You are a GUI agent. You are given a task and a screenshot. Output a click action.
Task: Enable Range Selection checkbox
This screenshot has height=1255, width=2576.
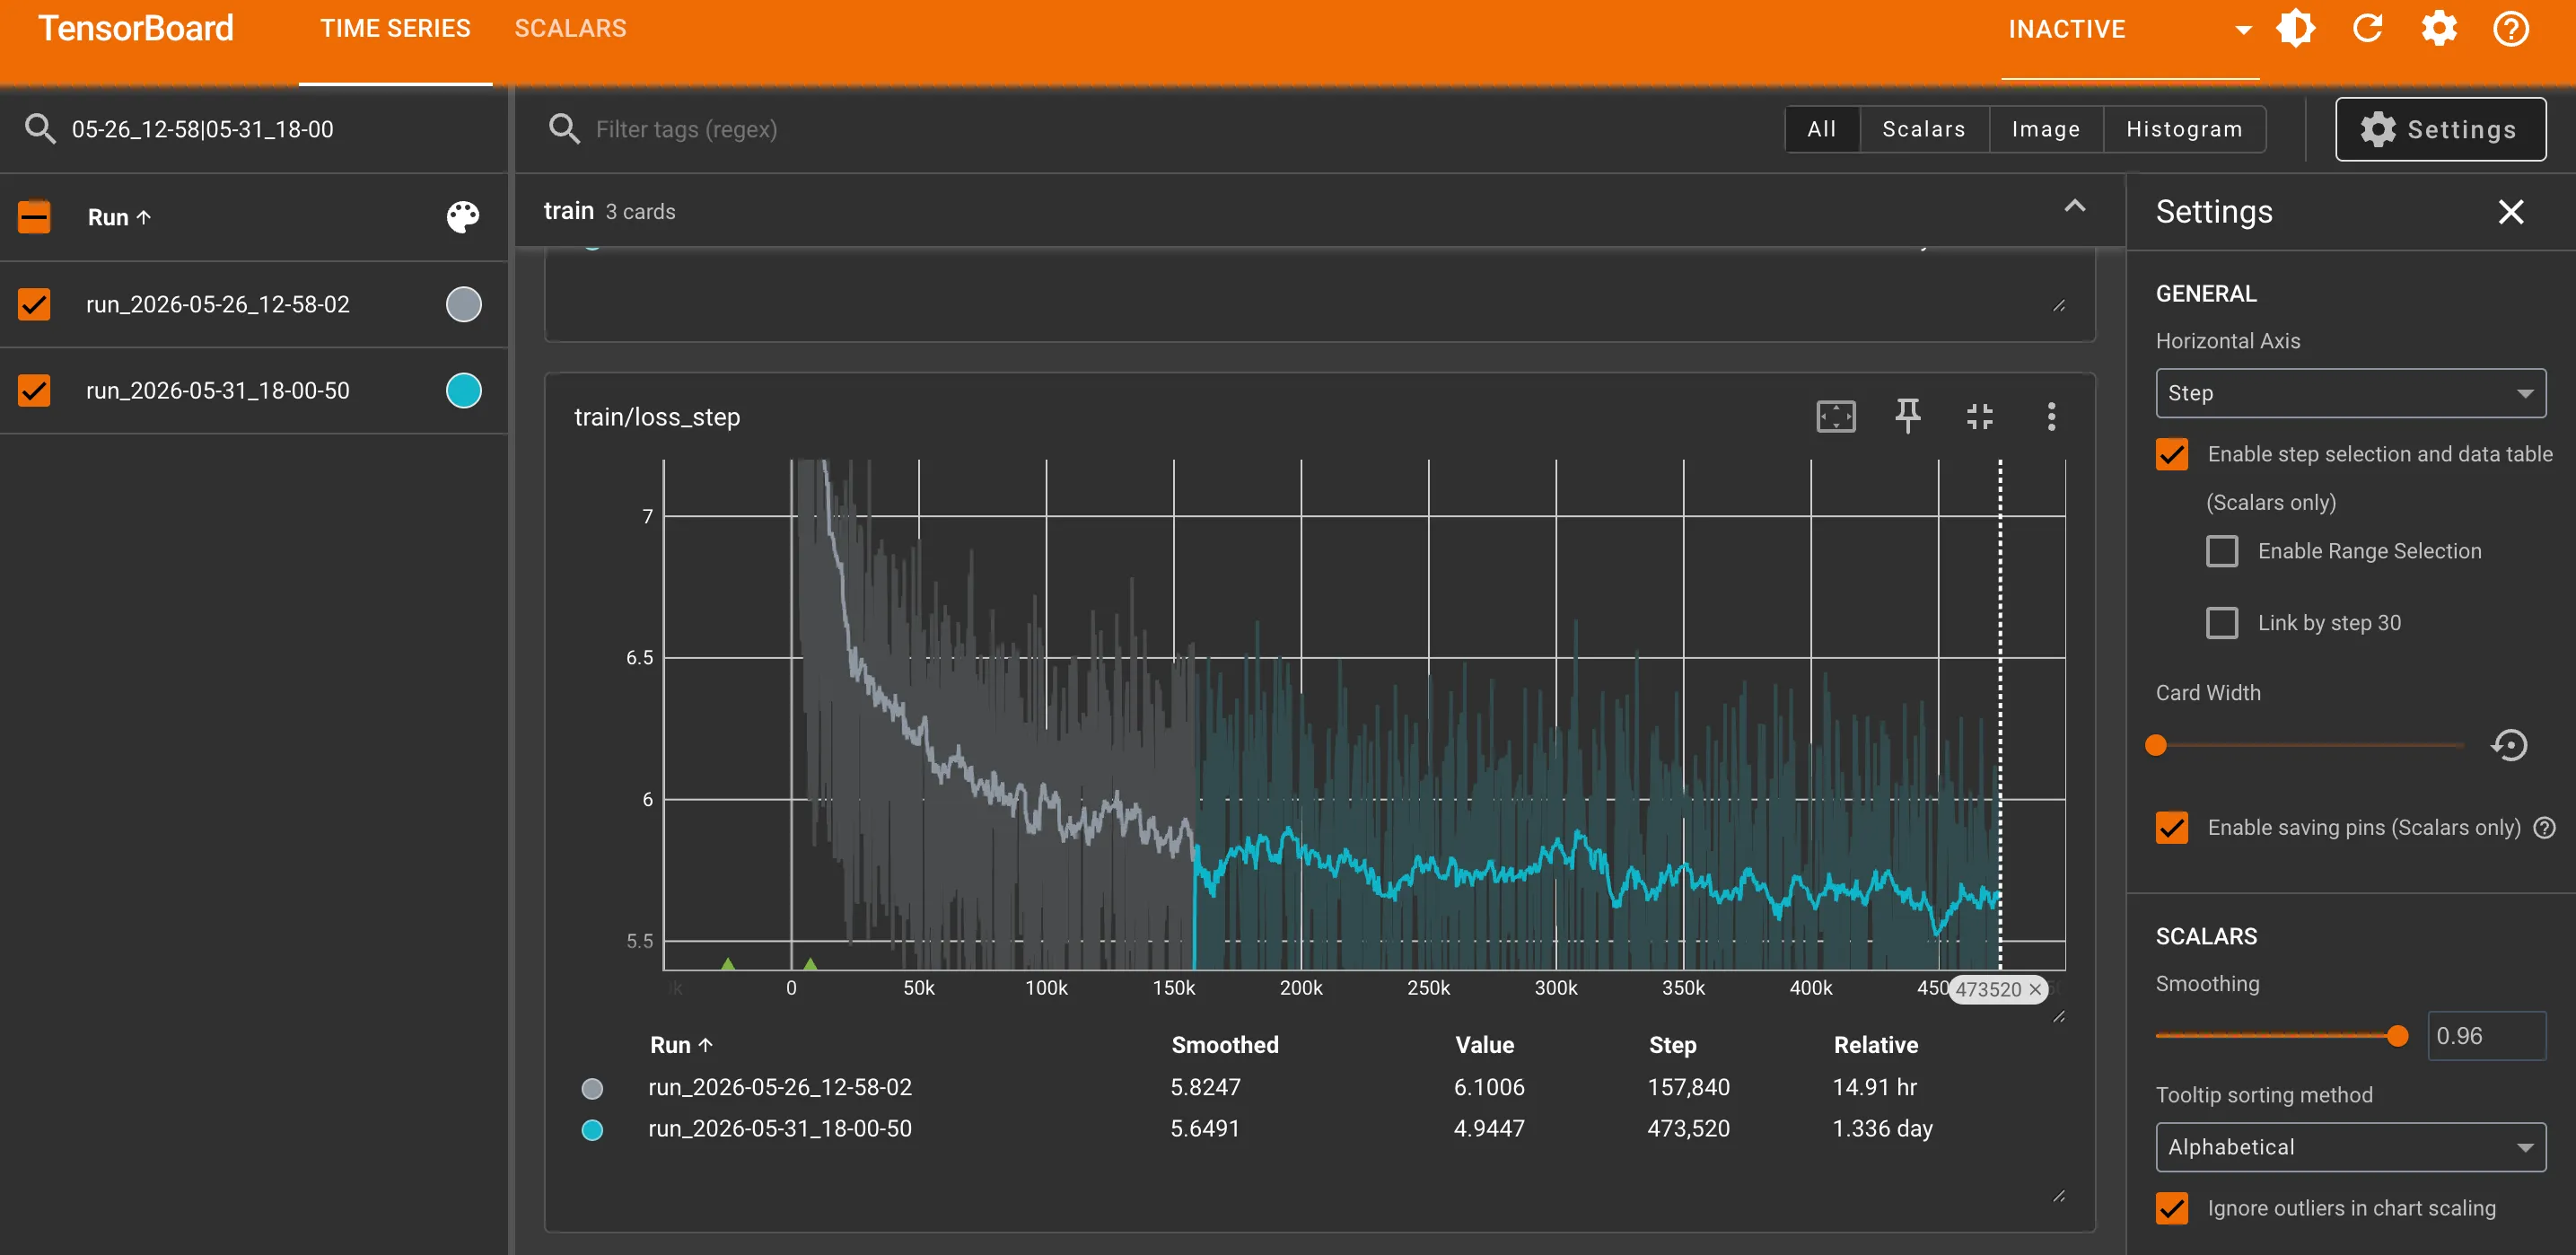(x=2222, y=551)
